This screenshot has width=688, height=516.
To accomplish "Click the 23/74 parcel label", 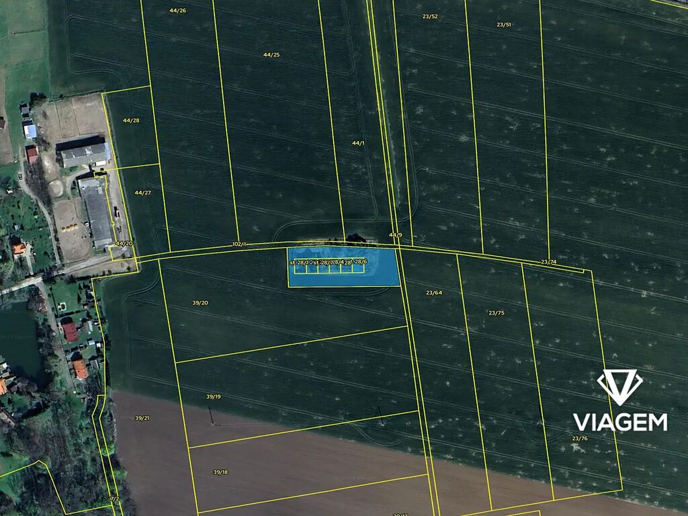I will click(x=548, y=262).
